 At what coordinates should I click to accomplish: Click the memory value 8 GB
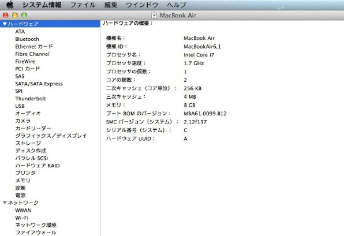click(x=189, y=105)
